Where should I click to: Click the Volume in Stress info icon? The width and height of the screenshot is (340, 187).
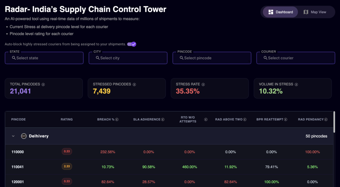point(296,84)
